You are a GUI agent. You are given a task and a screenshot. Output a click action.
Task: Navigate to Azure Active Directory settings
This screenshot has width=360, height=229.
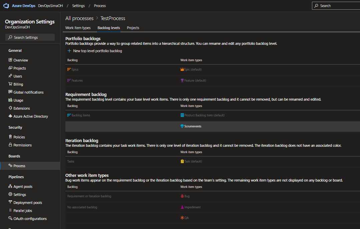(30, 116)
